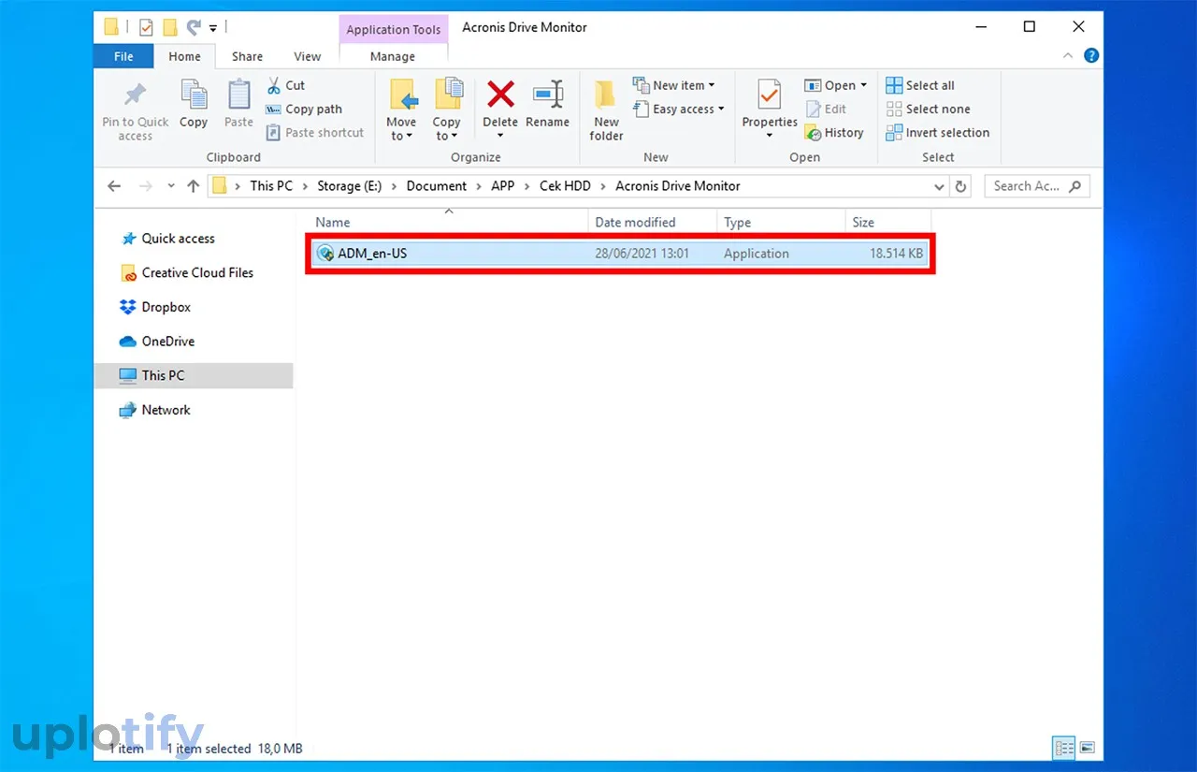The width and height of the screenshot is (1197, 772).
Task: Select the ADM_en-US file
Action: tap(620, 254)
